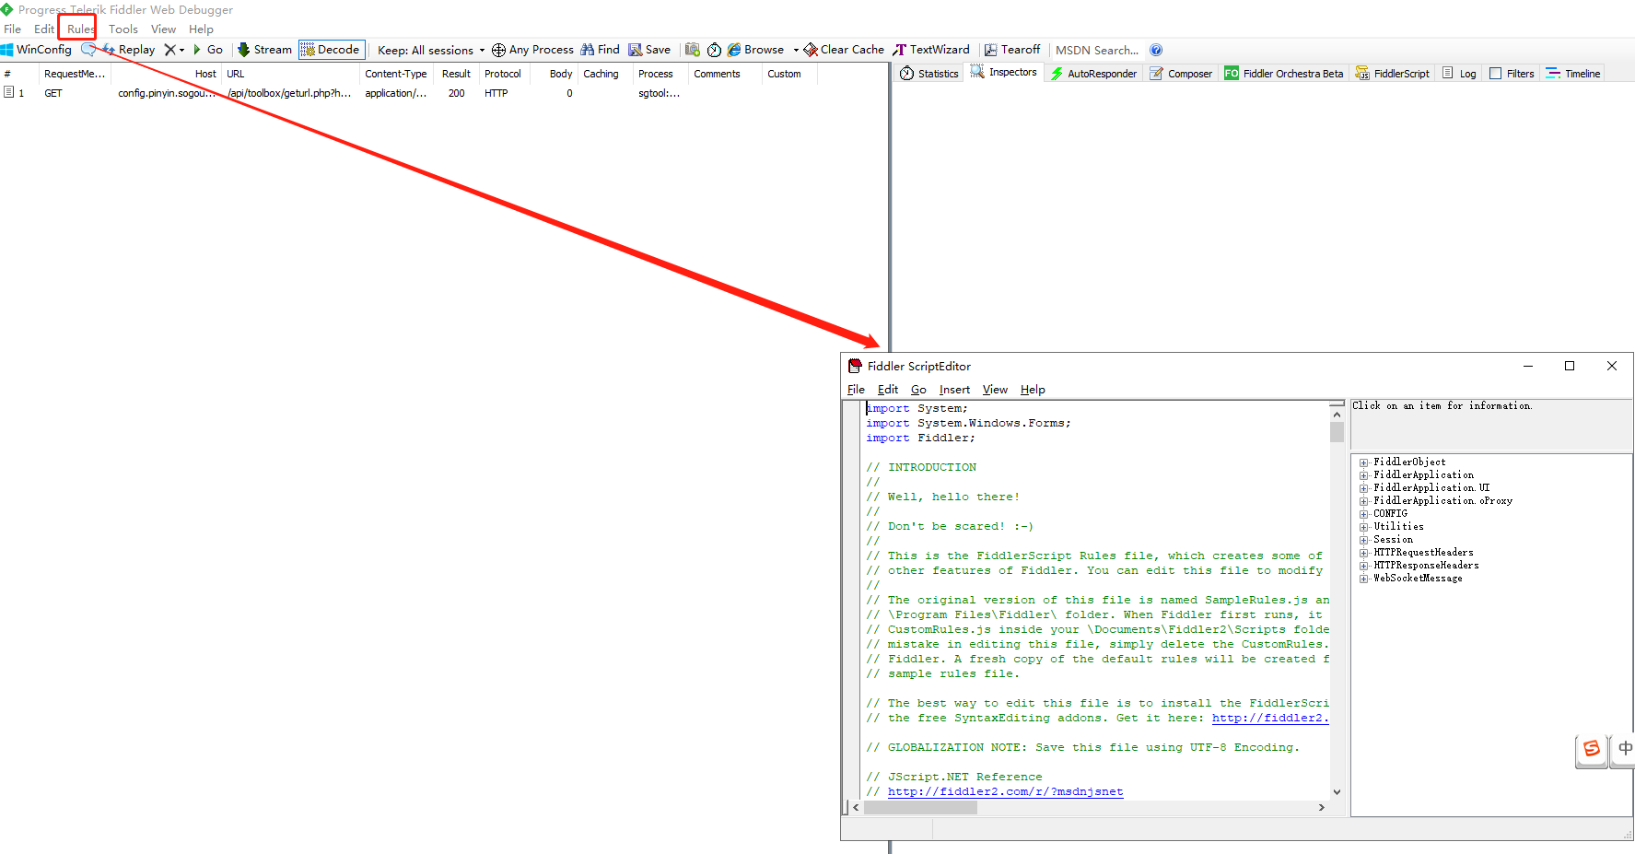Open ScriptEditor Go menu
Viewport: 1635px width, 854px height.
point(918,390)
